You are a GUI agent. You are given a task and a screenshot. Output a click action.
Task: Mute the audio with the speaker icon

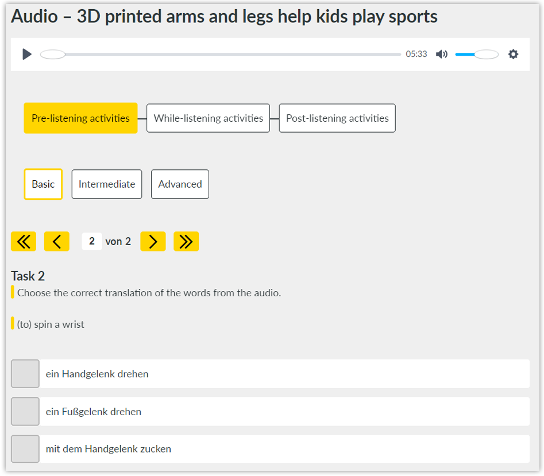[442, 54]
